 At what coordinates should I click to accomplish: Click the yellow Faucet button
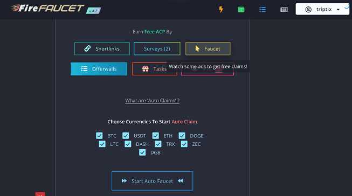208,48
